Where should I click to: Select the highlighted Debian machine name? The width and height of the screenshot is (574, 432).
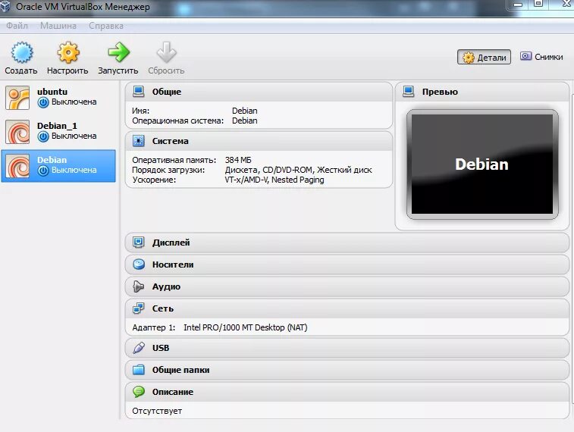point(52,160)
